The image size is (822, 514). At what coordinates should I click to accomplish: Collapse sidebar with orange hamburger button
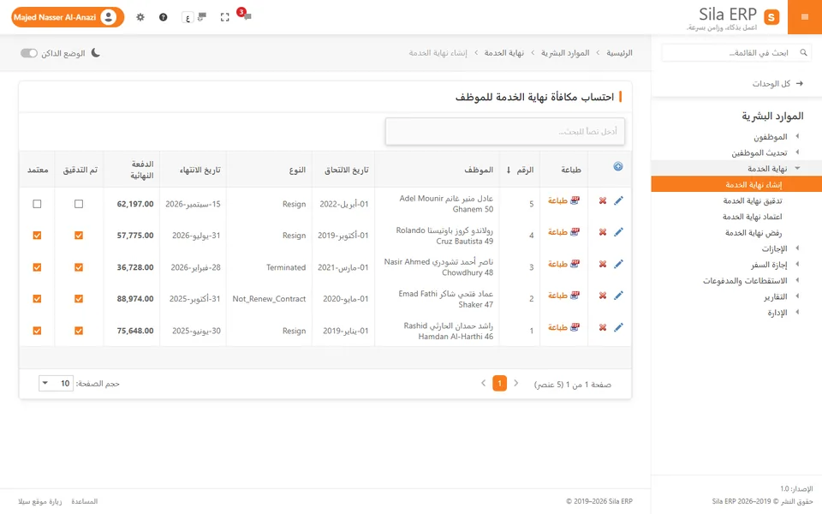point(805,17)
